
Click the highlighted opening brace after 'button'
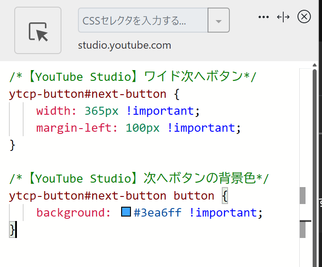point(224,196)
